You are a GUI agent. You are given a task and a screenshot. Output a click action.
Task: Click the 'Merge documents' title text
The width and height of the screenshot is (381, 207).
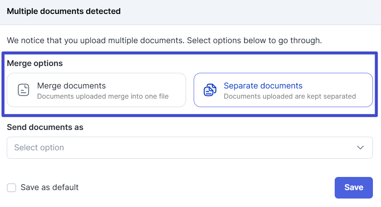click(71, 86)
